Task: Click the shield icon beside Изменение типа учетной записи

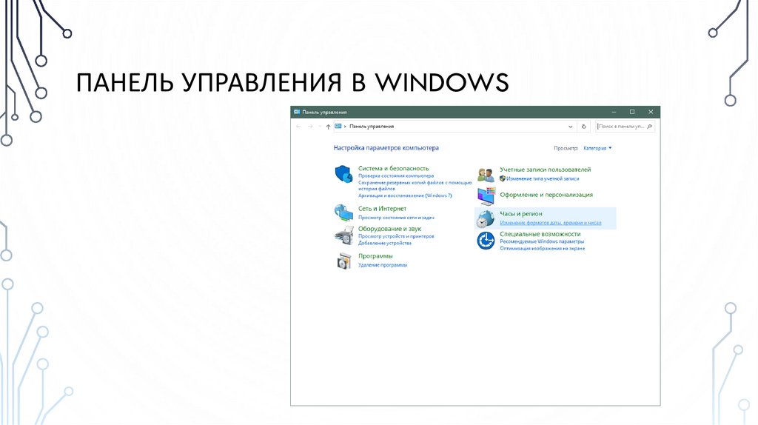Action: pos(503,178)
